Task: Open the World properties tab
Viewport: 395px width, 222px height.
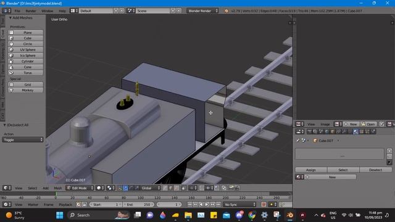Action: click(326, 131)
